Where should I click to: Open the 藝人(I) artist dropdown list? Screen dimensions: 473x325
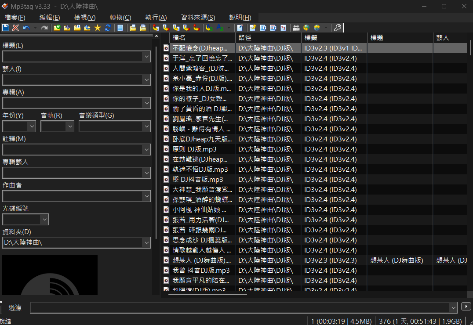[147, 79]
